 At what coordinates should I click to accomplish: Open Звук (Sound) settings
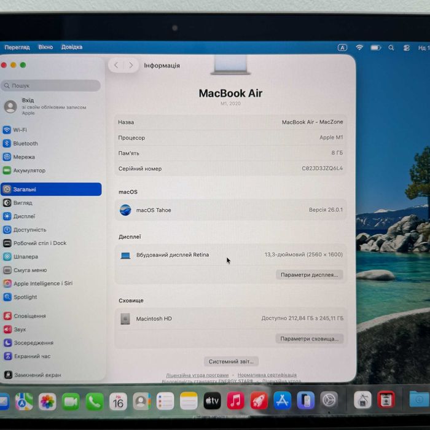pos(51,329)
